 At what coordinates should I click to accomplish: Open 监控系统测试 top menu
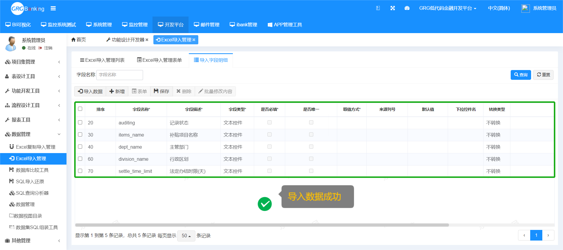pyautogui.click(x=59, y=25)
